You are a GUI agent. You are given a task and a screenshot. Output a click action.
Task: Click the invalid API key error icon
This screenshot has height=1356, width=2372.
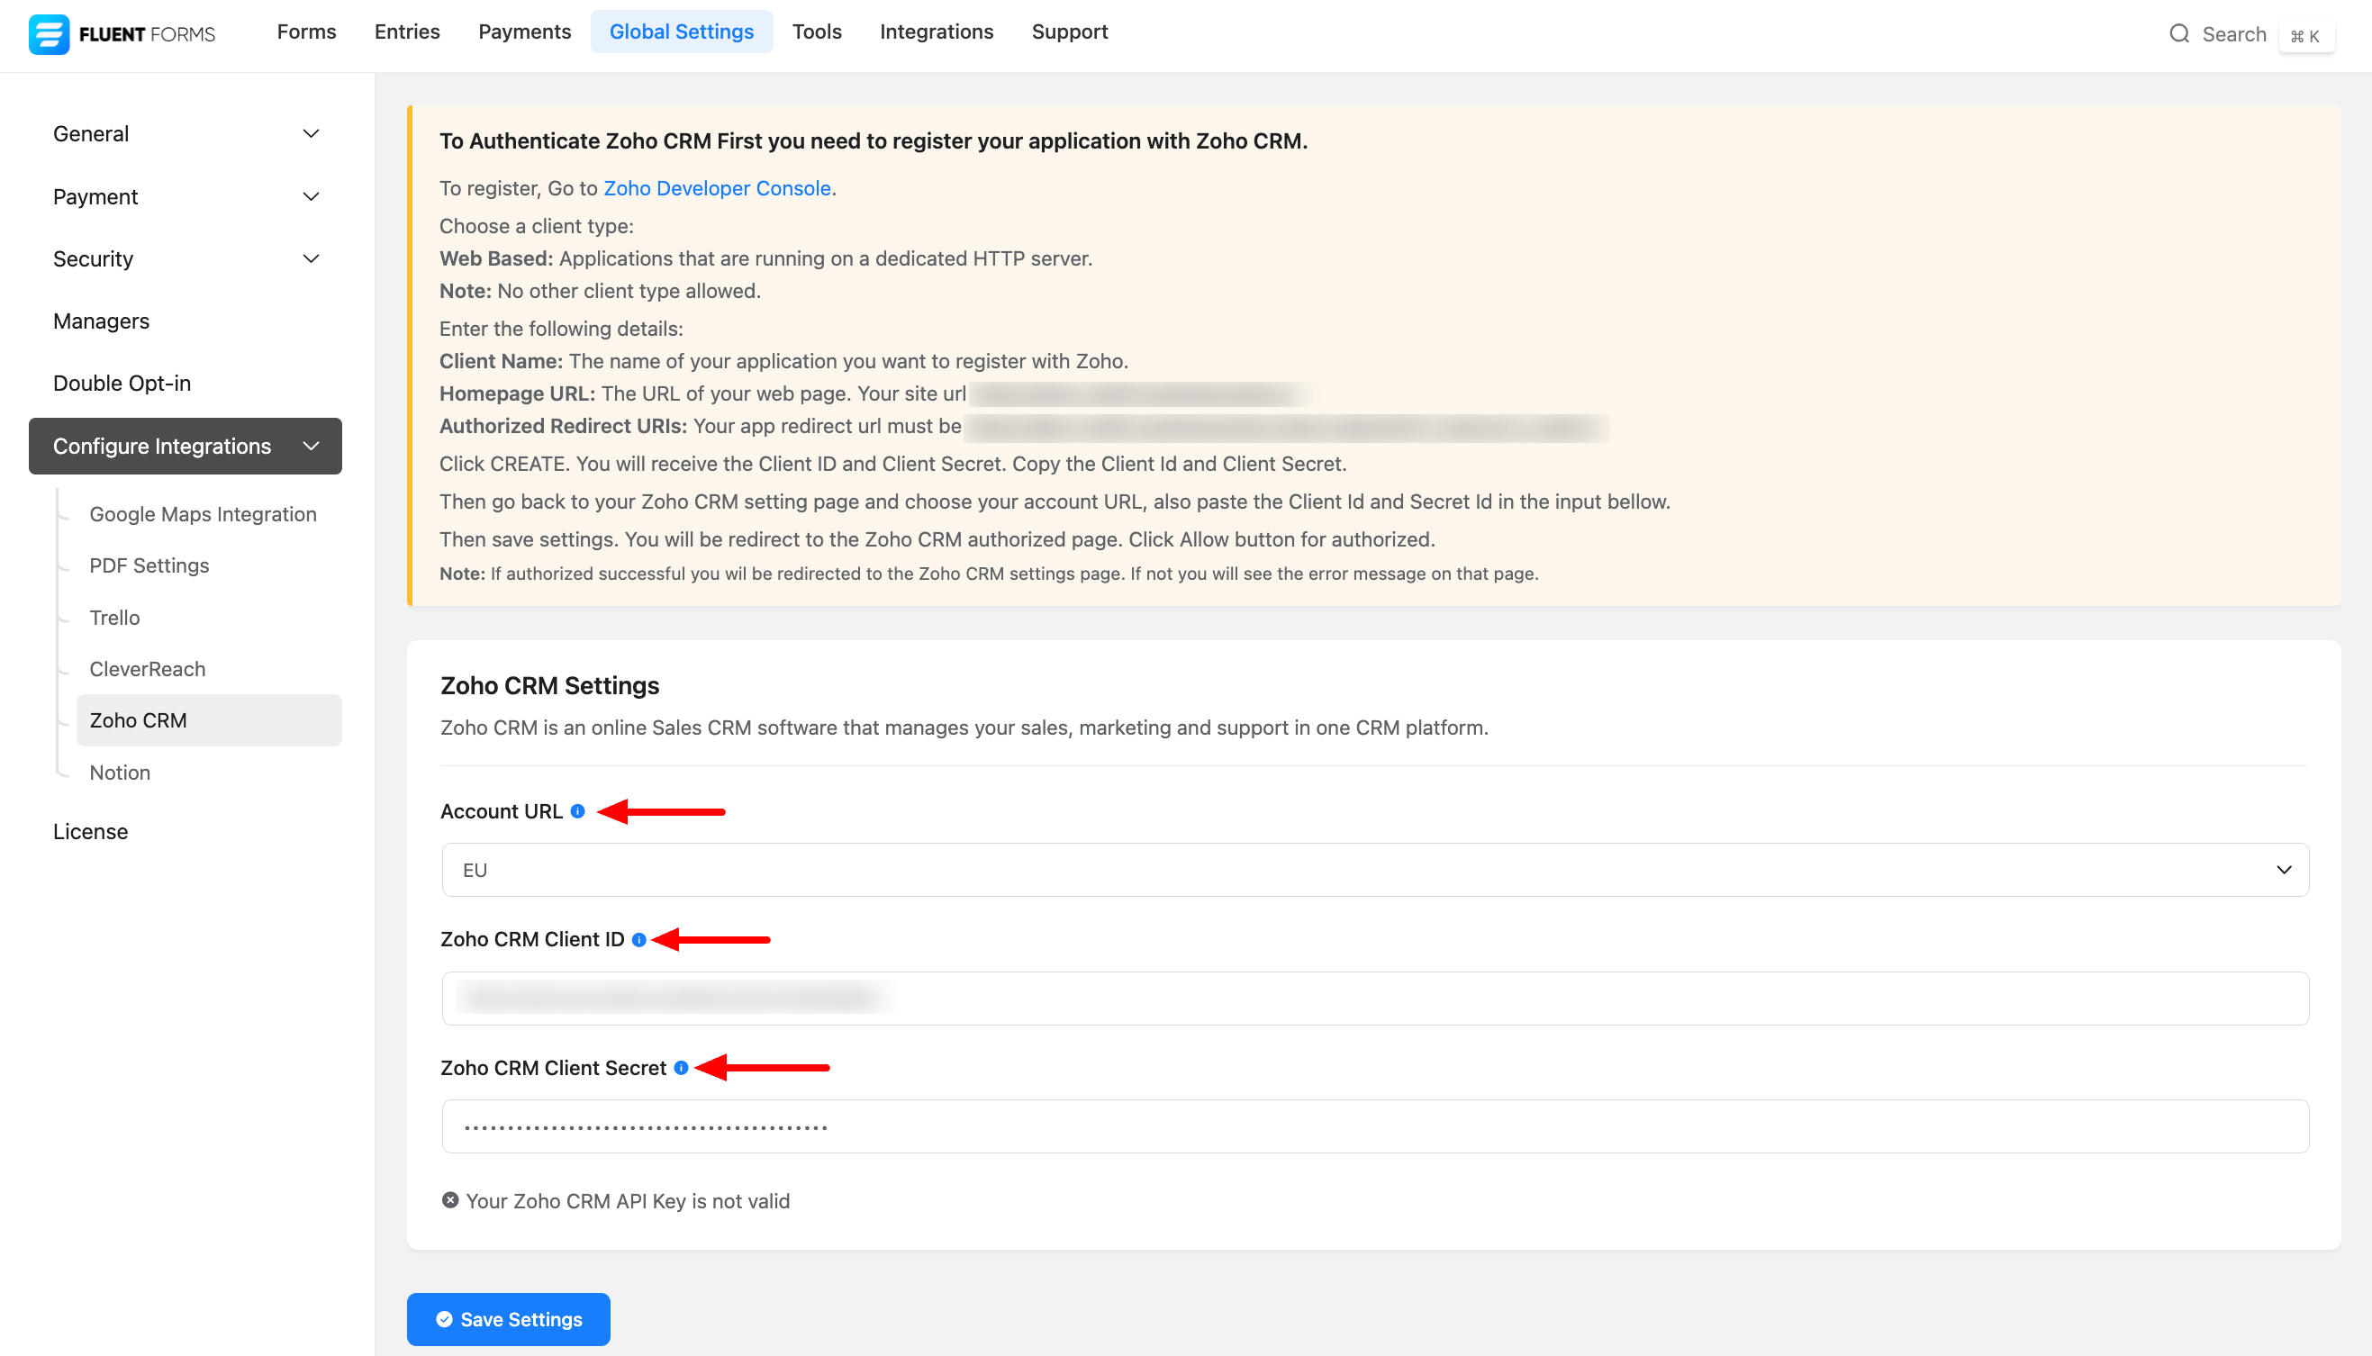(x=449, y=1200)
